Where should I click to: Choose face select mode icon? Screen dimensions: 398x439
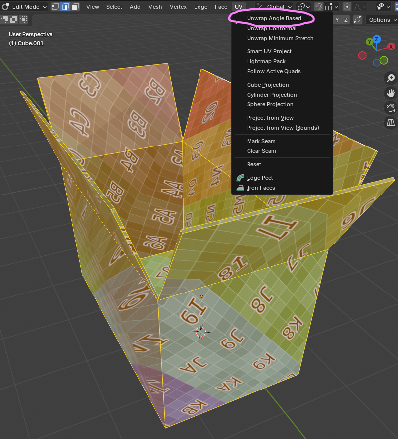tap(75, 7)
